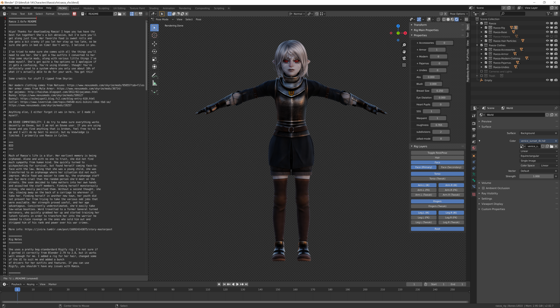This screenshot has height=308, width=560.
Task: Click the Fingers (Tweak) layer button
Action: tap(437, 206)
